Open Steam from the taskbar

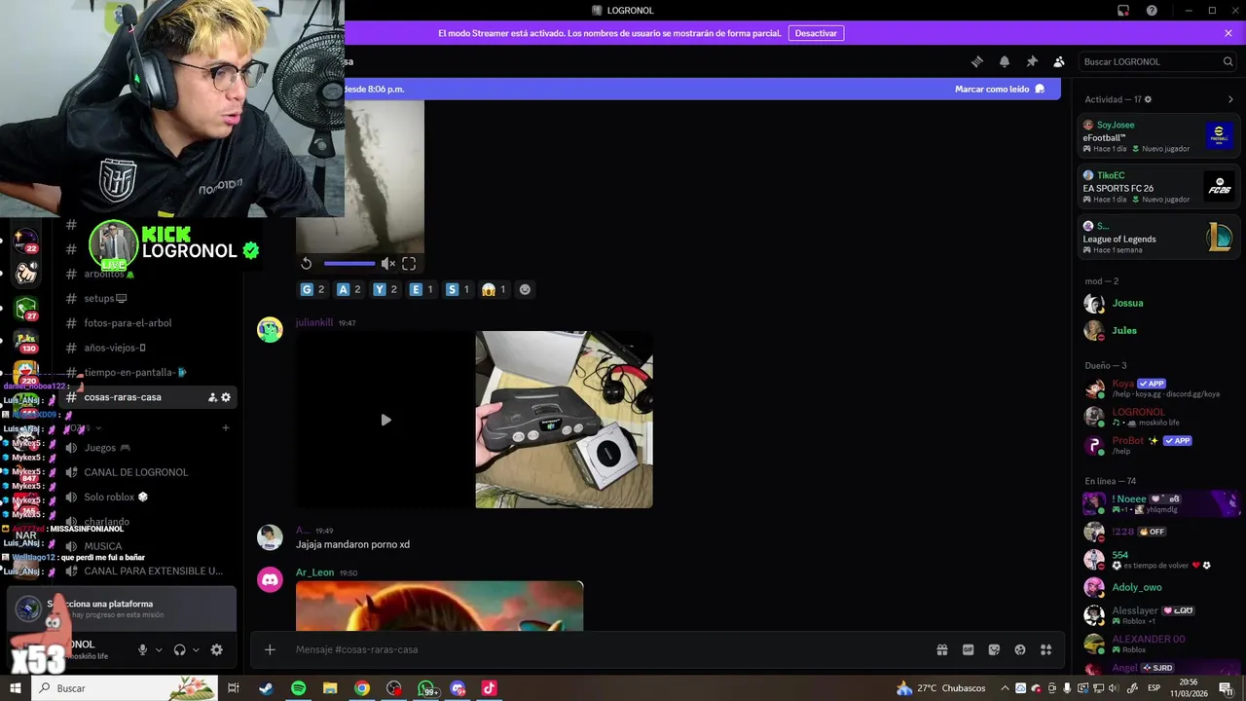tap(266, 688)
